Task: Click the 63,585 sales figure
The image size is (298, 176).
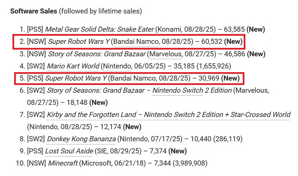Action: pyautogui.click(x=235, y=29)
